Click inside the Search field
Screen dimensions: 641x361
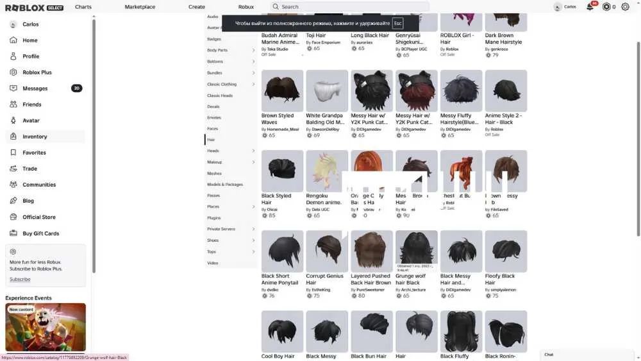(x=350, y=6)
